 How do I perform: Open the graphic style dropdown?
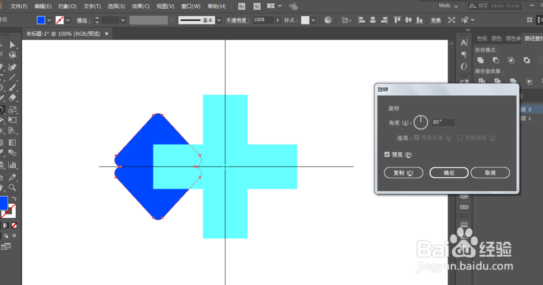coord(313,21)
